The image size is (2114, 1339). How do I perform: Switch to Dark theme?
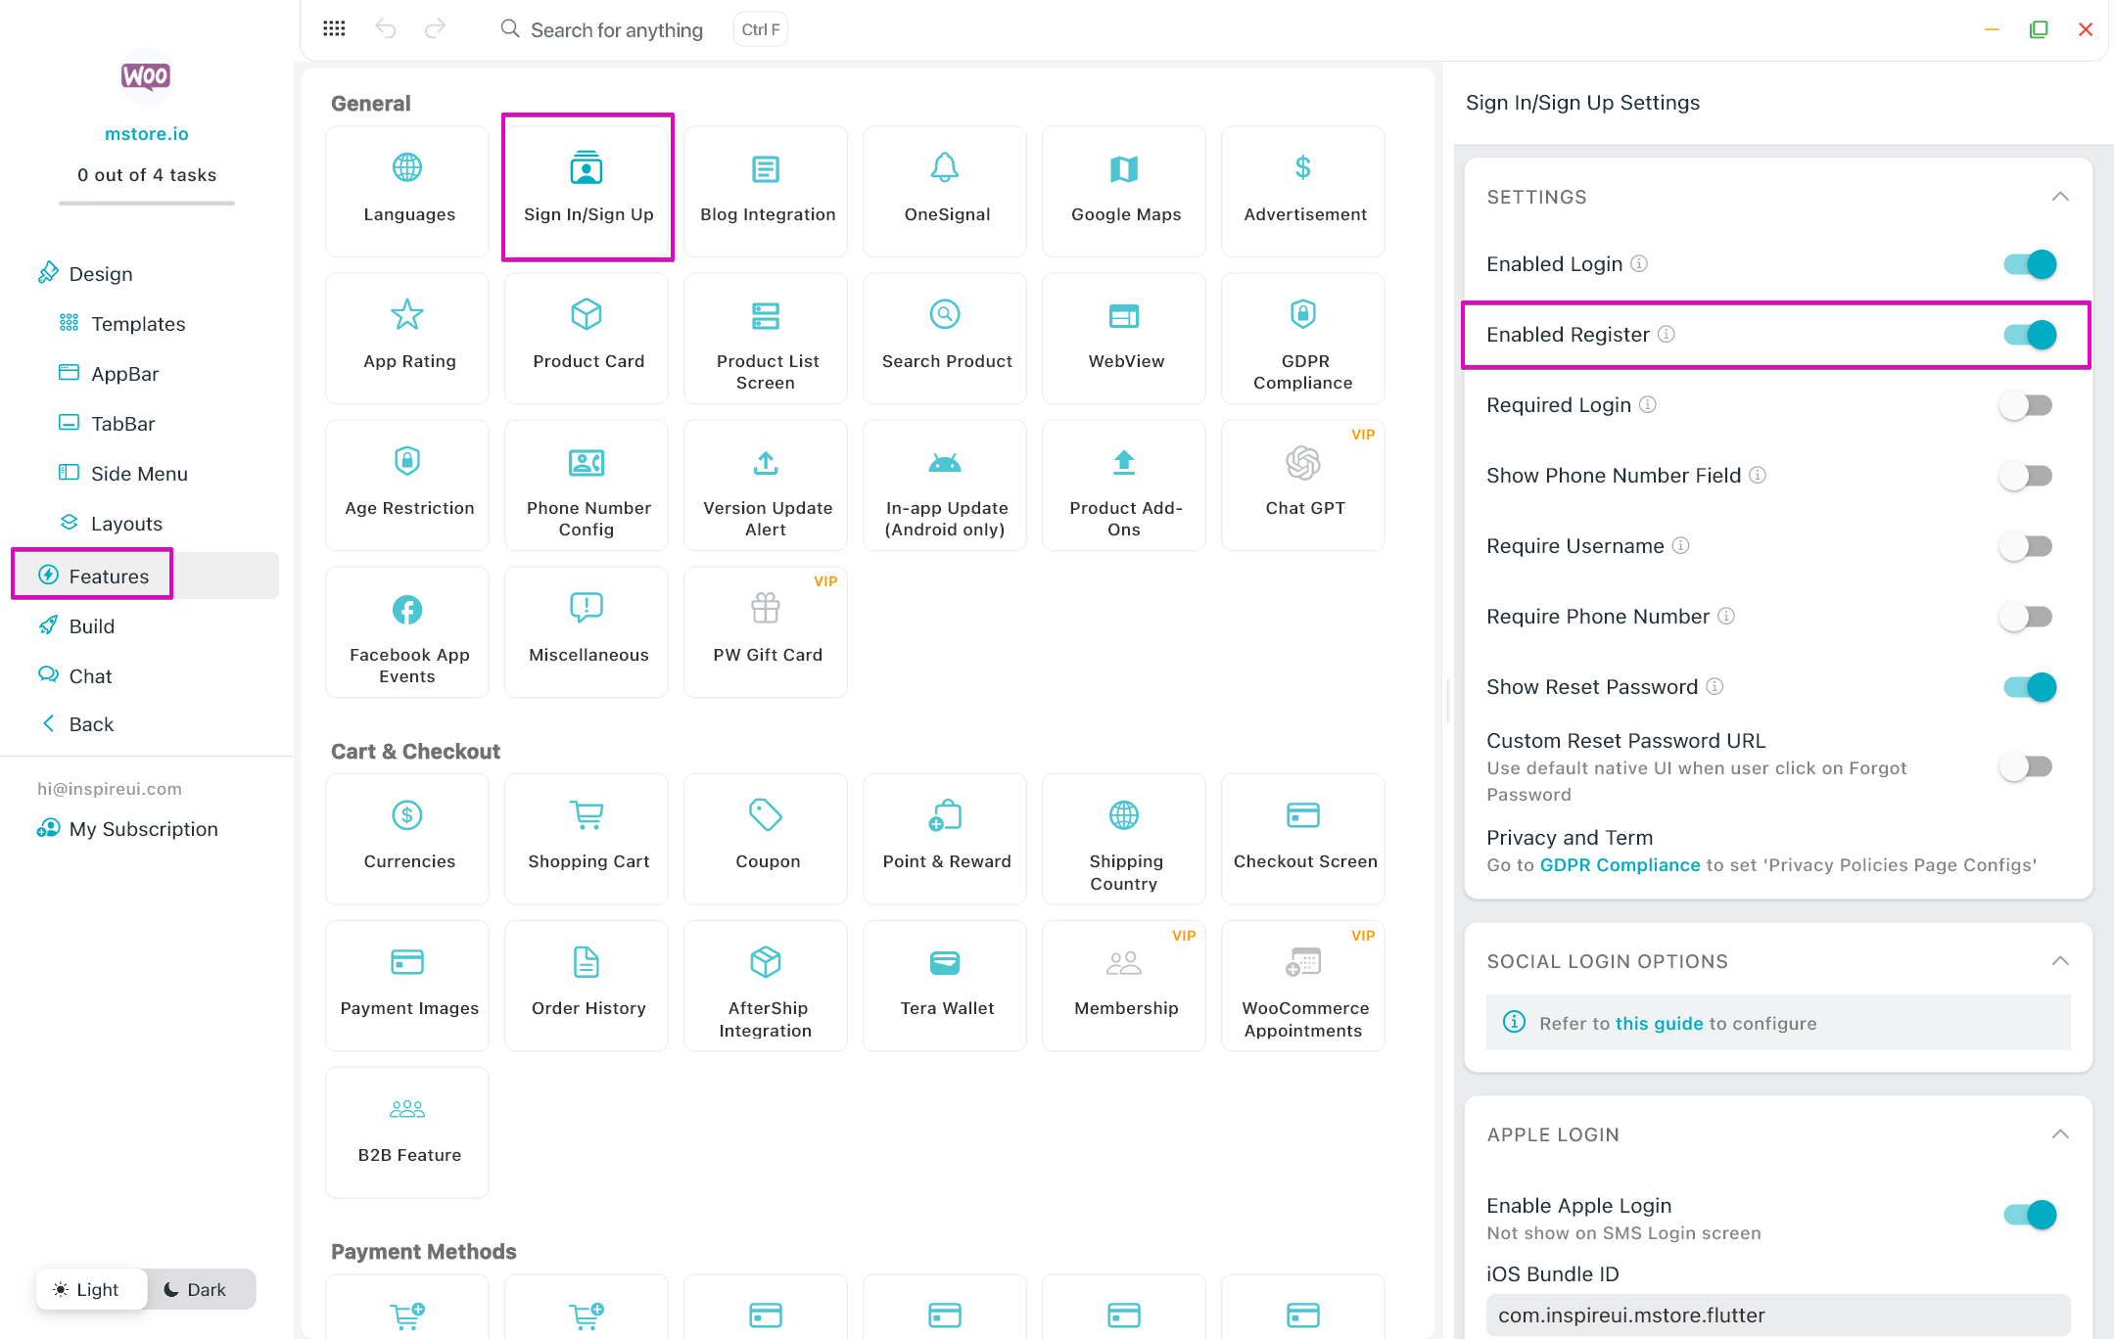[195, 1289]
